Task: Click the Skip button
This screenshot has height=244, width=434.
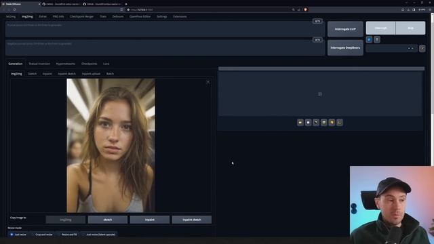Action: 410,28
